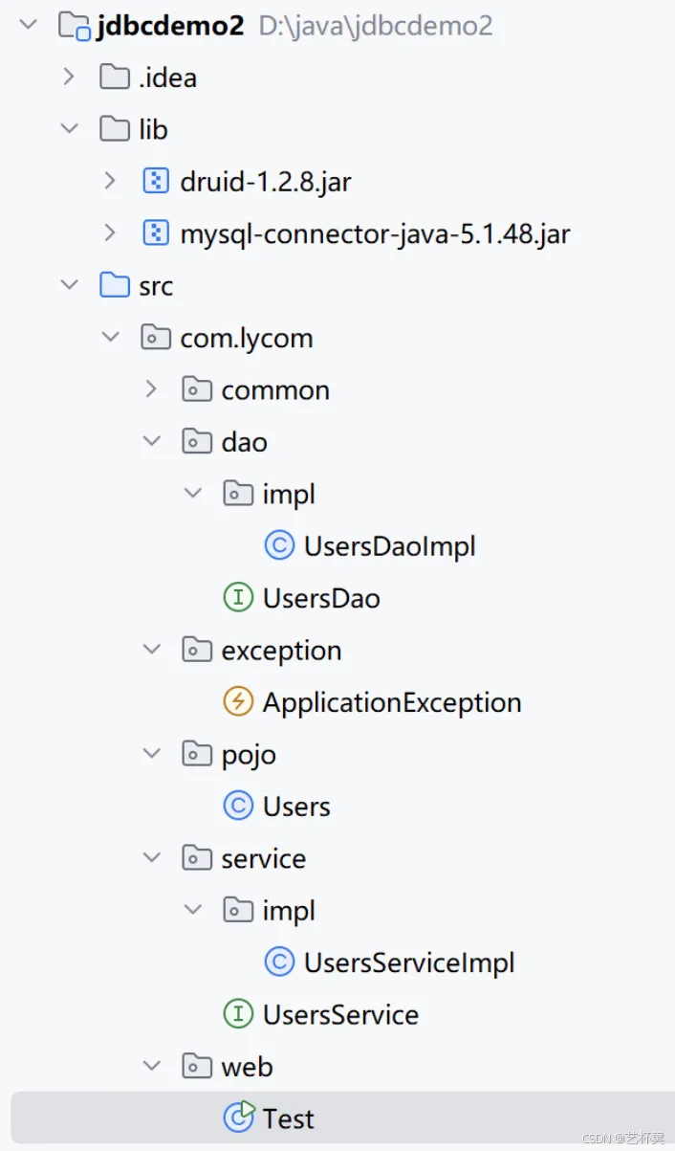Click the ApplicationException lightning icon

pos(237,702)
